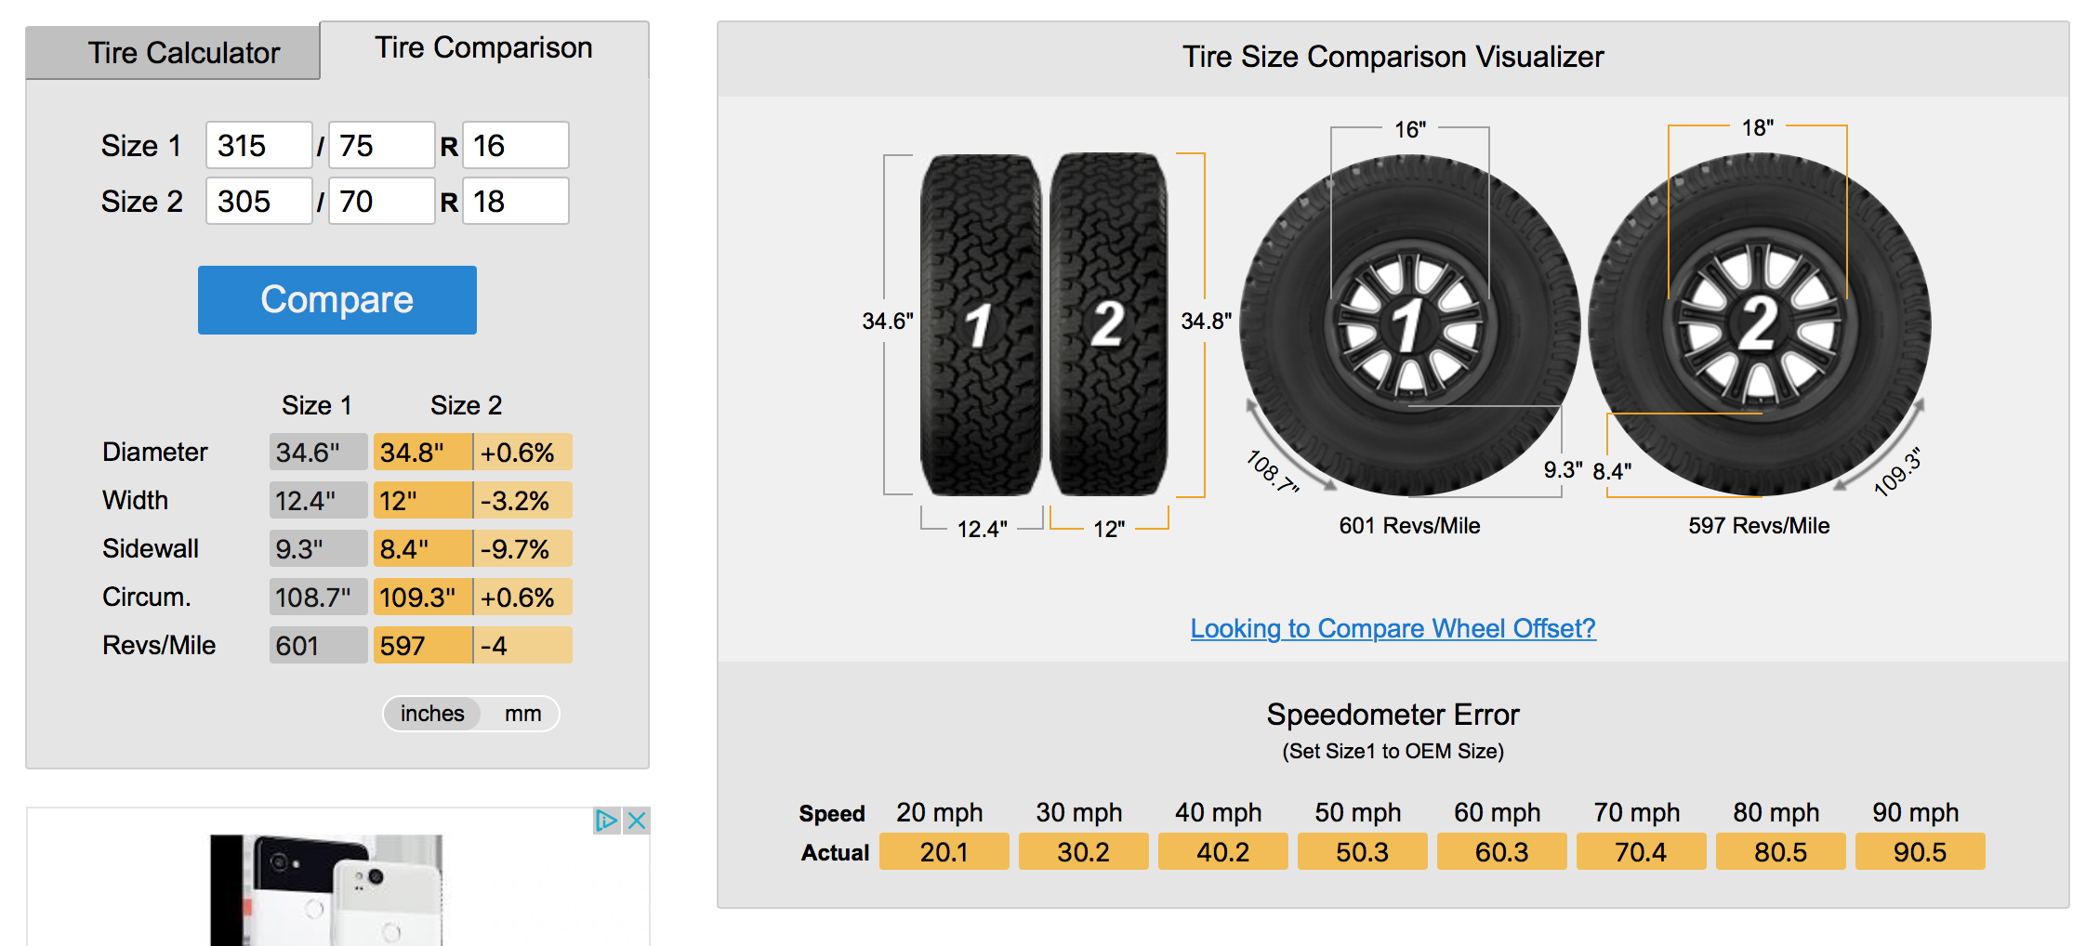
Task: Click the tire 2 tread image
Action: point(1108,324)
